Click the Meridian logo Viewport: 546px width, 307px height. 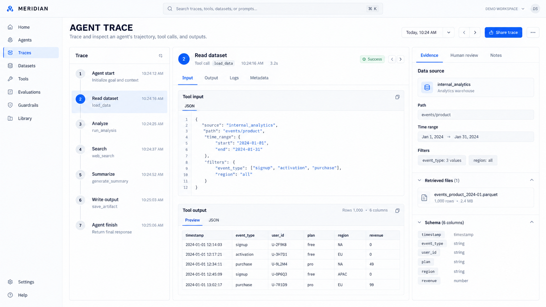click(27, 8)
